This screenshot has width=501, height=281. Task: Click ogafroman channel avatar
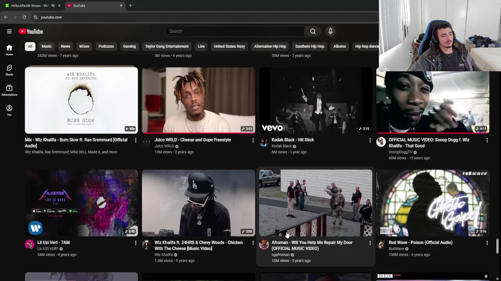coord(264,244)
